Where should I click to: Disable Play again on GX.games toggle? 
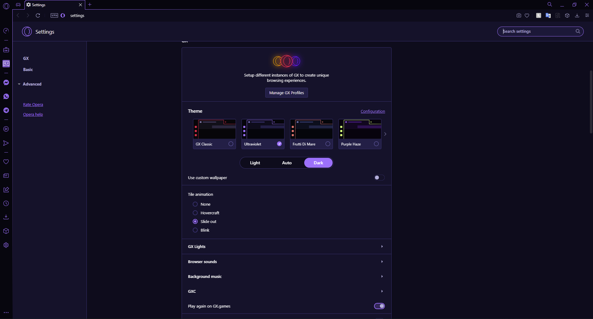[x=379, y=306]
